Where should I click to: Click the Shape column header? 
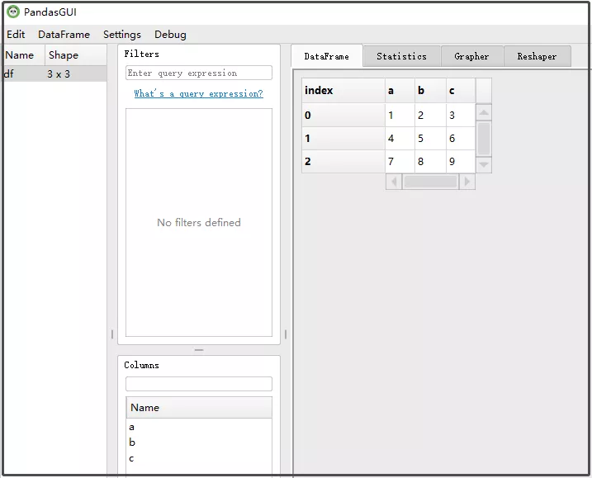coord(75,55)
